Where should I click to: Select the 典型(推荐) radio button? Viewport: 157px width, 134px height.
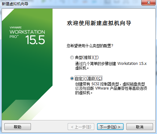coord(72,57)
